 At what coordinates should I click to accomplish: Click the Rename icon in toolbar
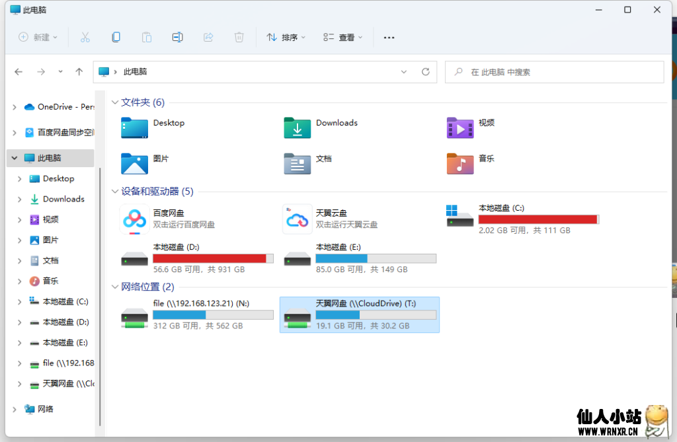tap(177, 38)
